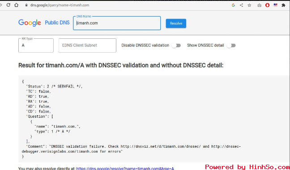Click the "TC": false line
The width and height of the screenshot is (290, 170).
(x=38, y=91)
